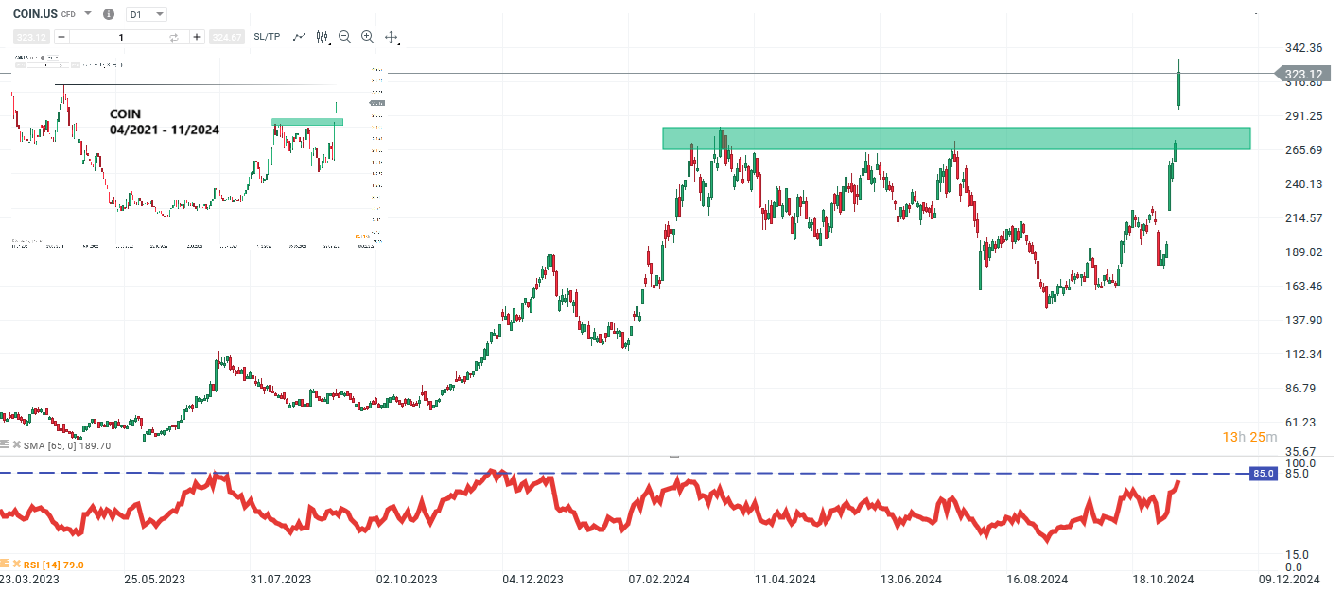Screen dimensions: 1343x591
Task: Open SMA indicator settings icon
Action: tap(6, 444)
